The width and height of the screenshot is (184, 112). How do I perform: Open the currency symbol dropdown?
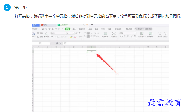coord(122,37)
